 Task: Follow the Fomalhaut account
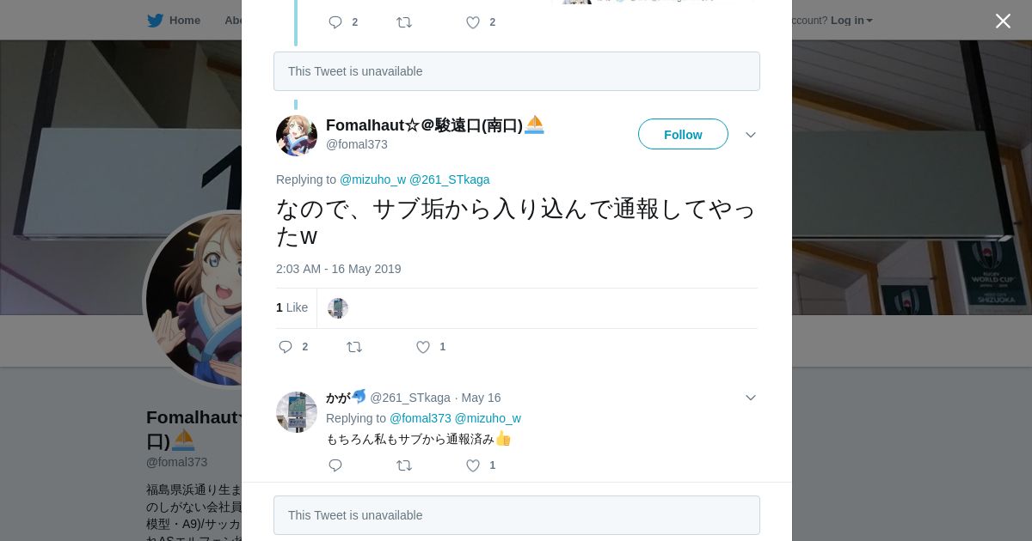(x=683, y=134)
